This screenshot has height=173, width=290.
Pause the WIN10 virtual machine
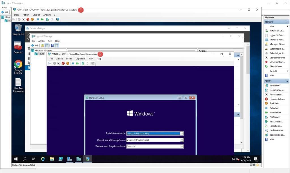73,63
